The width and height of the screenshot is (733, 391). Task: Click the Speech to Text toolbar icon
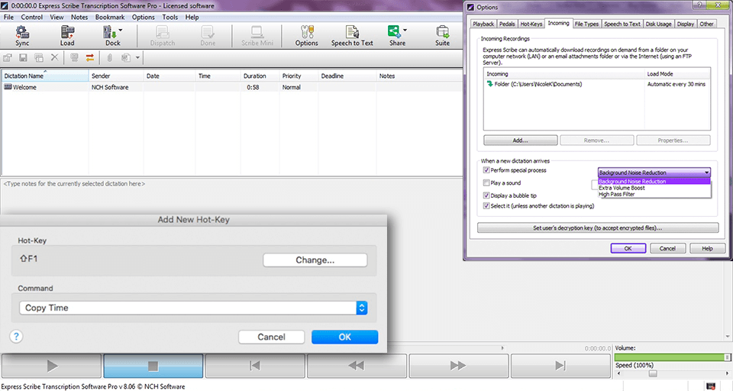click(x=352, y=36)
